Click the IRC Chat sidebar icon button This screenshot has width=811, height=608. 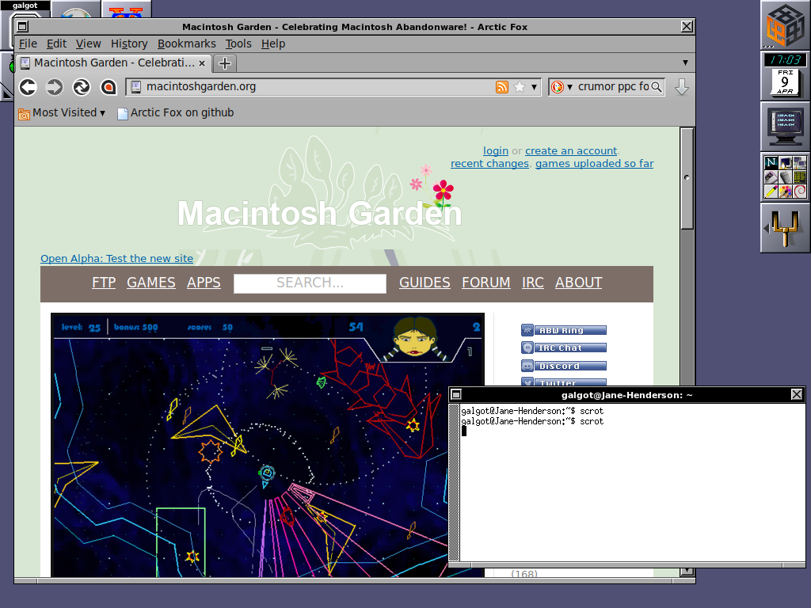563,348
